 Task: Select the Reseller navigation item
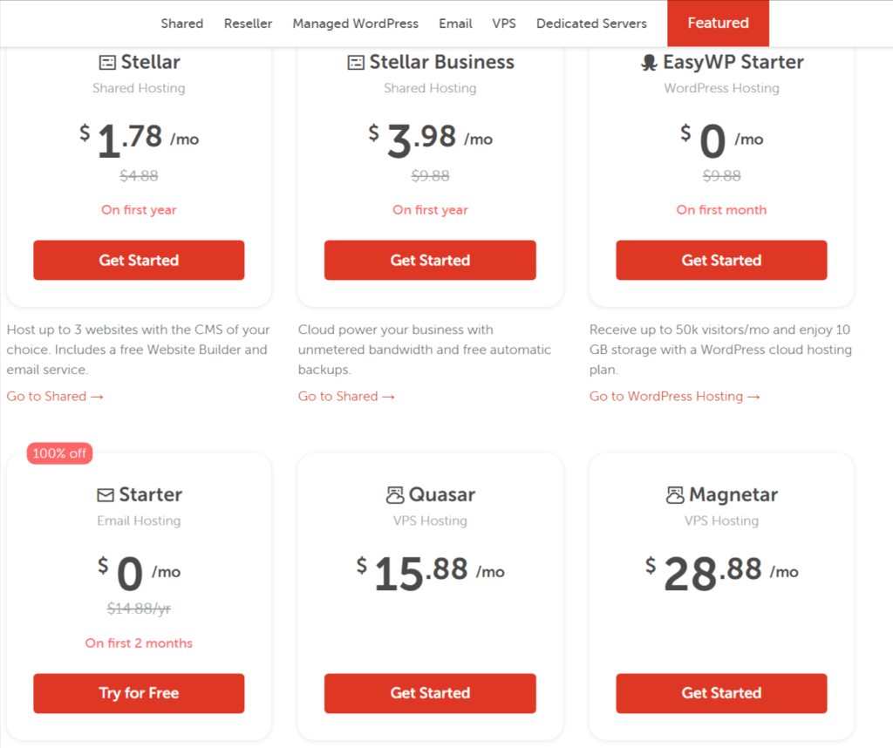tap(248, 24)
